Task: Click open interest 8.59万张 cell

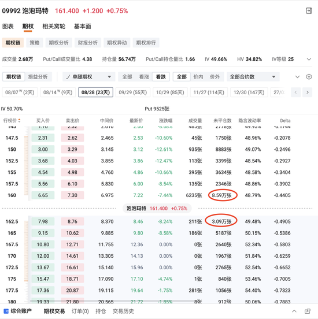Action: click(x=221, y=195)
